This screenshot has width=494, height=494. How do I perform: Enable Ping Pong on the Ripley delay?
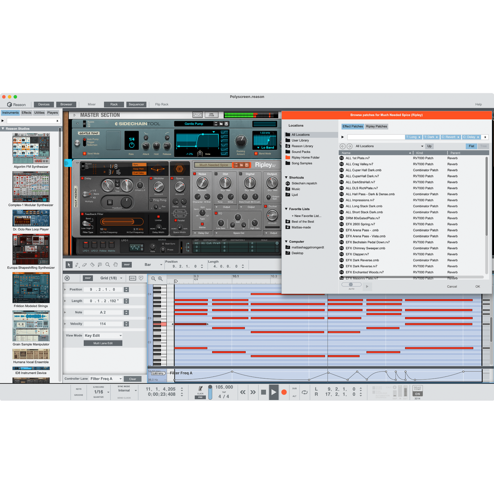coord(151,200)
